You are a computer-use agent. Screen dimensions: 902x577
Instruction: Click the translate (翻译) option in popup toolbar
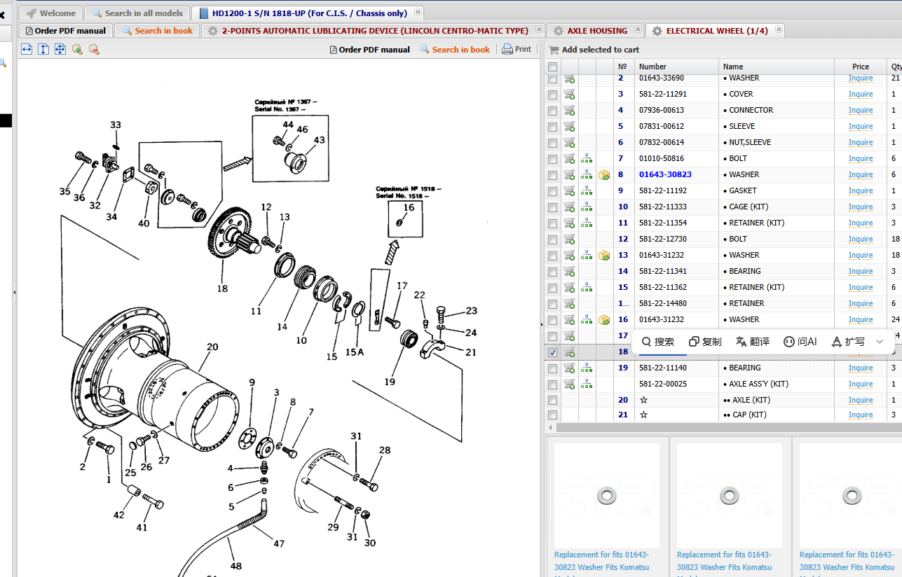(x=753, y=342)
